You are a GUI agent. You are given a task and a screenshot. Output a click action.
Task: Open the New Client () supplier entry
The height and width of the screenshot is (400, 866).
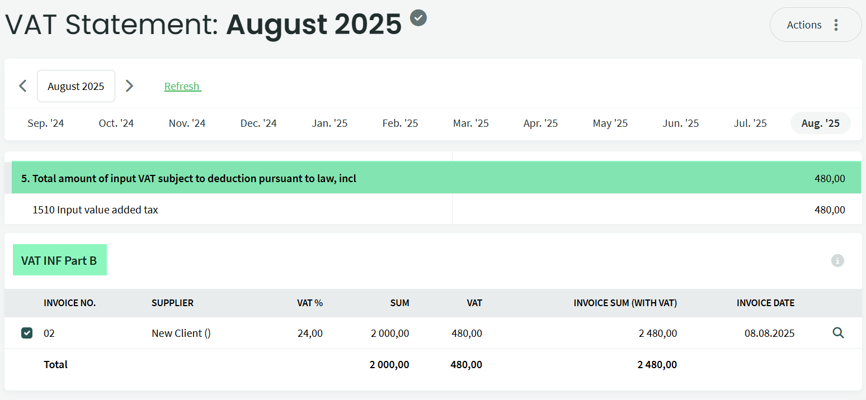coord(181,334)
